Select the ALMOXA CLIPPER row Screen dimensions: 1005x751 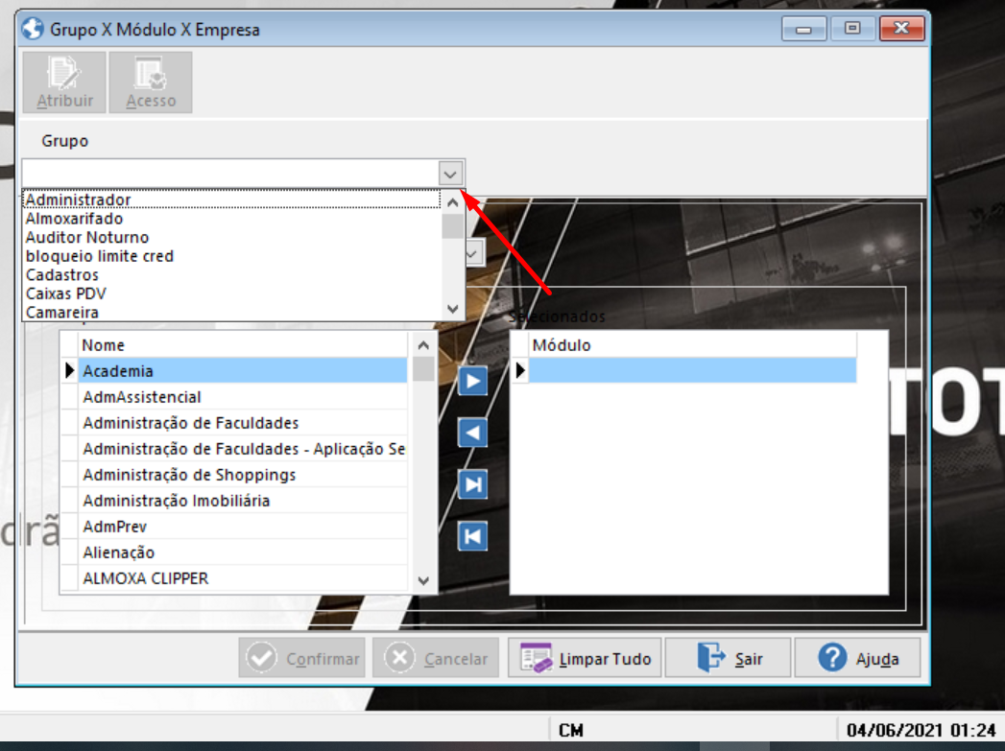(x=243, y=578)
